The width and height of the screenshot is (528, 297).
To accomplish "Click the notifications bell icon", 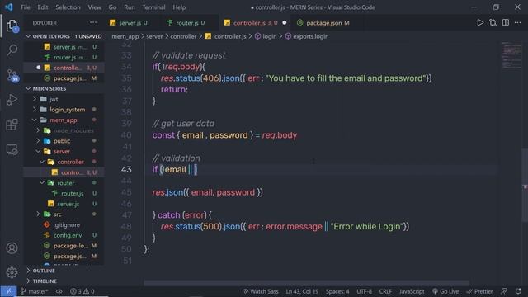I will pyautogui.click(x=518, y=291).
